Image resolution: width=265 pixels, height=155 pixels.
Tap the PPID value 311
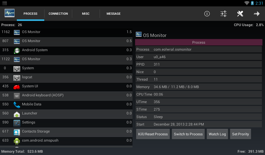157,64
